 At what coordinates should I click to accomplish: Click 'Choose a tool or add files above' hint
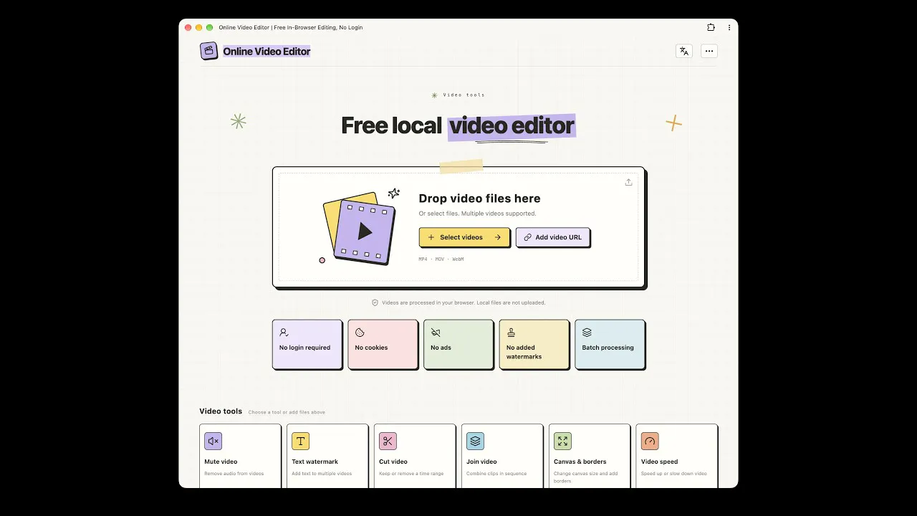(287, 412)
